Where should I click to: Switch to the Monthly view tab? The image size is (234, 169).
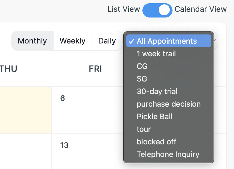32,41
